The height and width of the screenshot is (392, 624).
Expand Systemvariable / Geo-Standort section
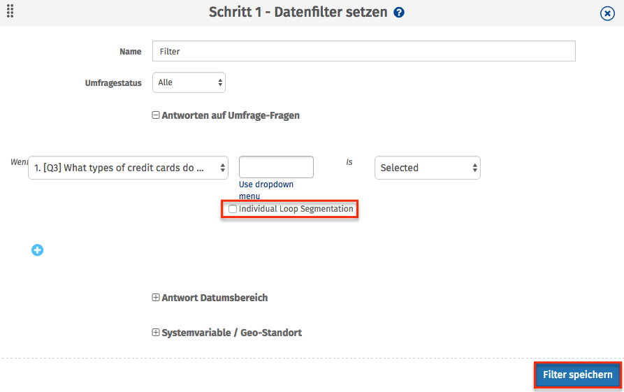click(156, 333)
